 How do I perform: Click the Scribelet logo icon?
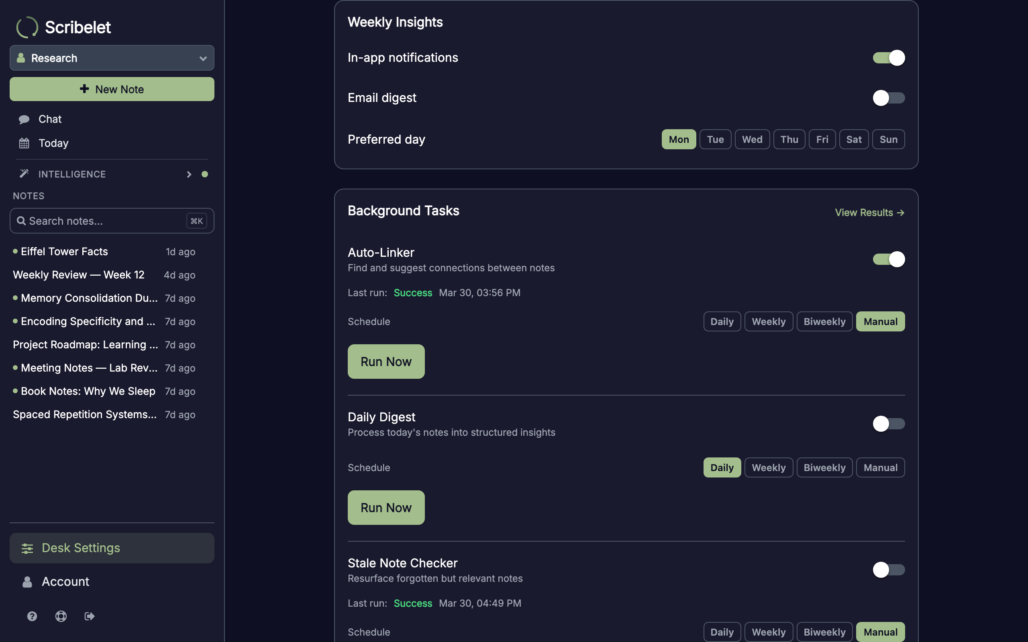pos(27,27)
